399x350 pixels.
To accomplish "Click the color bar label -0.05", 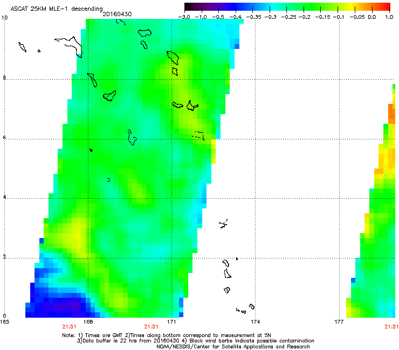I will click(x=357, y=17).
